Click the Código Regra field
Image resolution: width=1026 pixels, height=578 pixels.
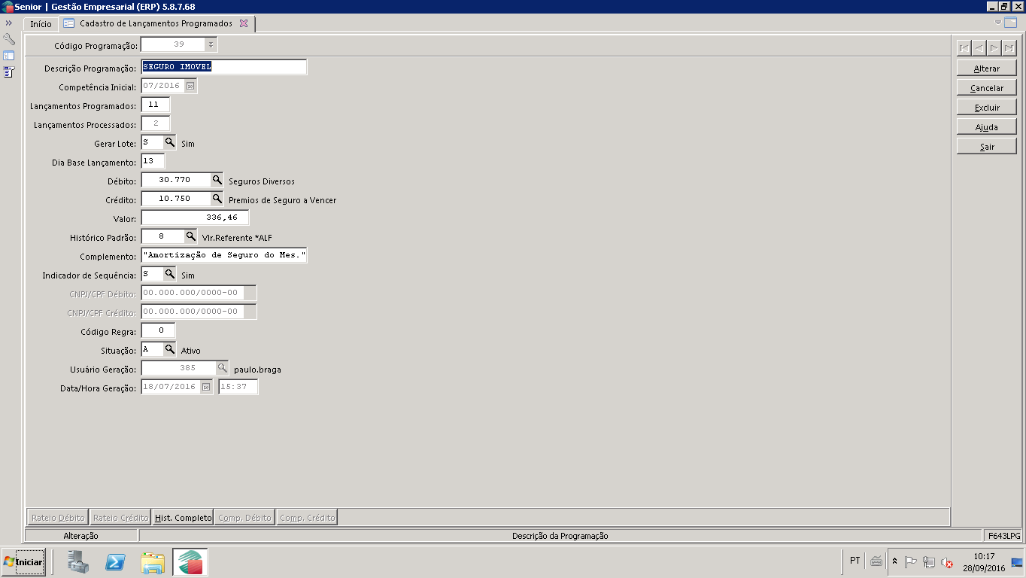coord(158,330)
